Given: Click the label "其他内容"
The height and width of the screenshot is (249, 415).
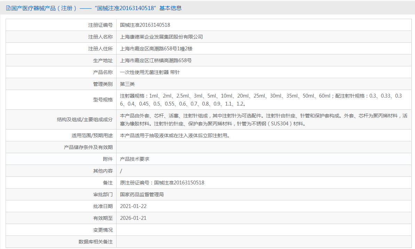Looking at the screenshot, I should [x=103, y=171].
